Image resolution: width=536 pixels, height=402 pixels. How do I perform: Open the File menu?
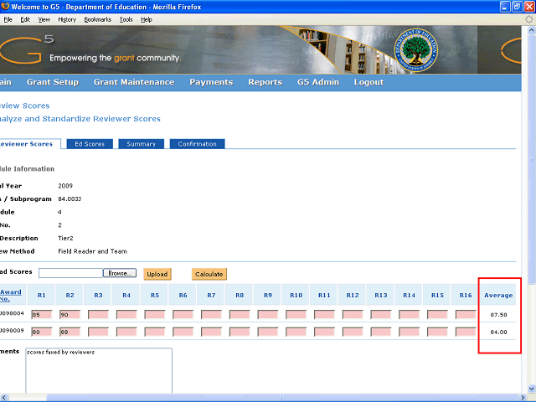tap(8, 19)
